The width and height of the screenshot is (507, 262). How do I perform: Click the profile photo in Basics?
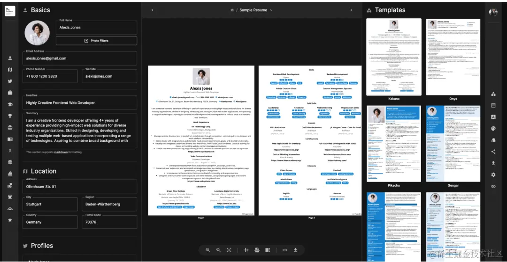tap(37, 33)
